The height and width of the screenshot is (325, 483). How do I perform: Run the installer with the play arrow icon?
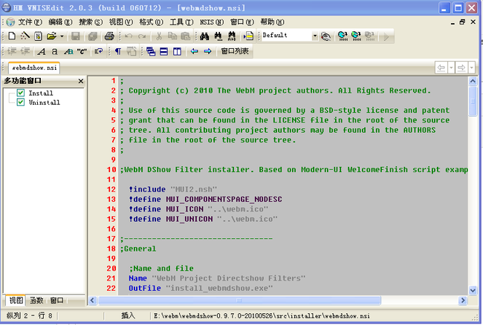[386, 37]
